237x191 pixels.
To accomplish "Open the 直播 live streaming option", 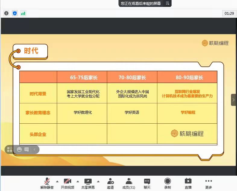I will [x=188, y=183].
